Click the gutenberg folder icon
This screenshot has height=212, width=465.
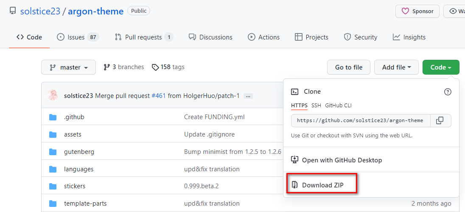tap(53, 152)
